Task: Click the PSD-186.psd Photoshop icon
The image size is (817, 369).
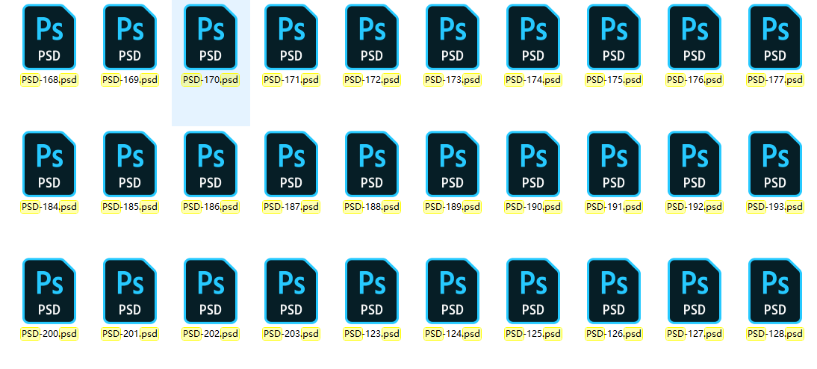Action: click(211, 164)
